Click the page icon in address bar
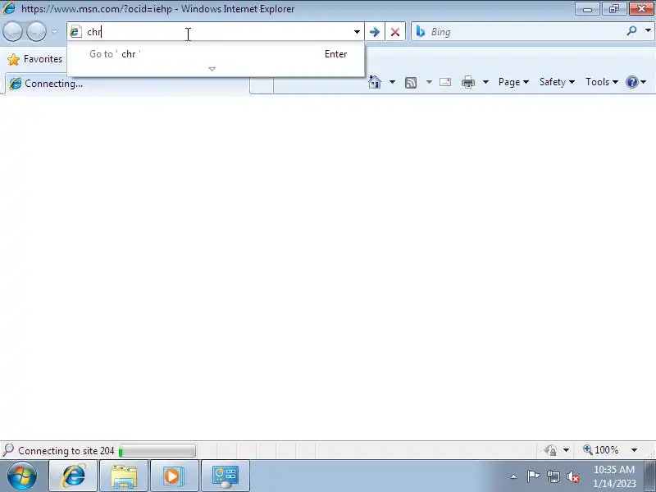The image size is (656, 492). pyautogui.click(x=75, y=32)
